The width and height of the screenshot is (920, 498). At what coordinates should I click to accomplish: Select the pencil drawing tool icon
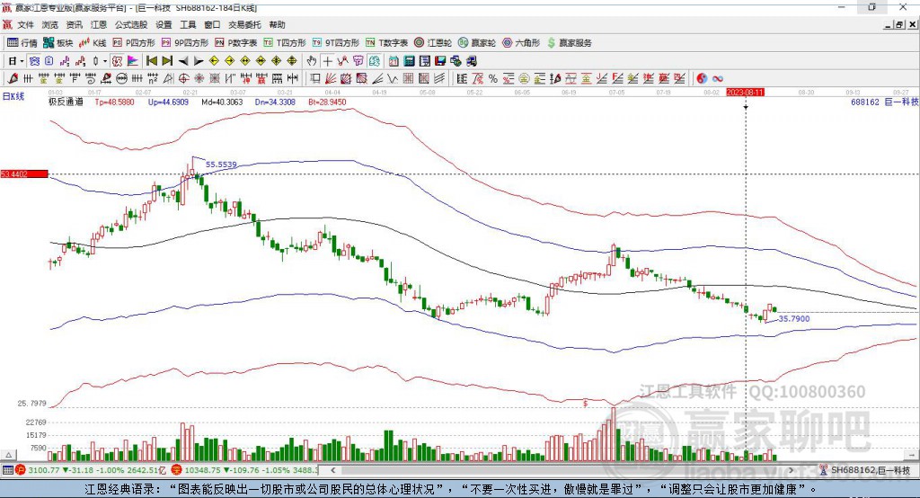pyautogui.click(x=13, y=78)
